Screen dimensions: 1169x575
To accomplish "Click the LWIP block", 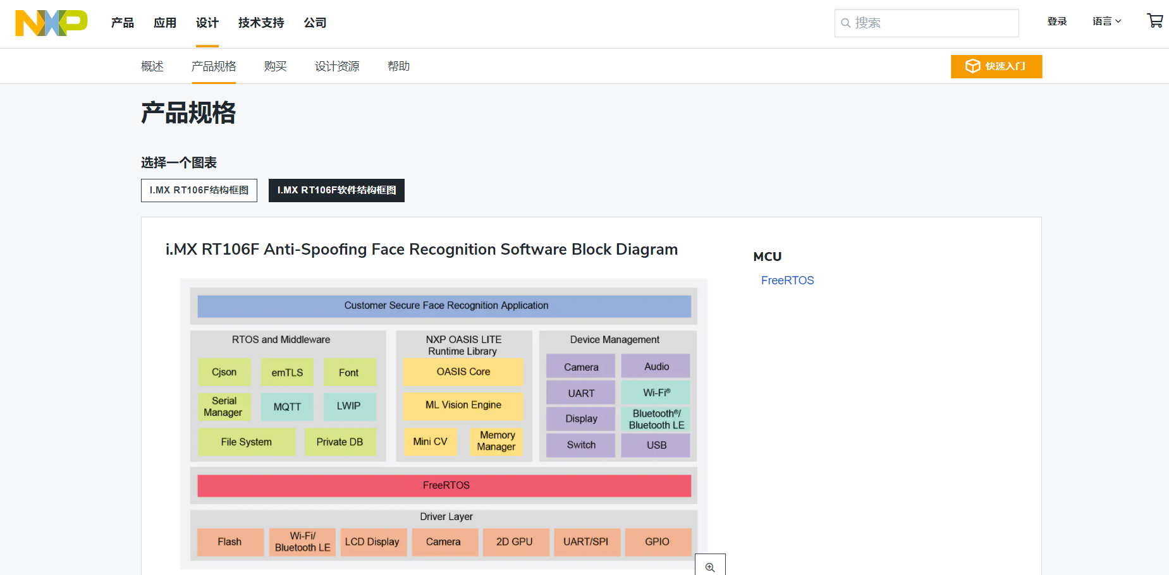I will [x=349, y=406].
